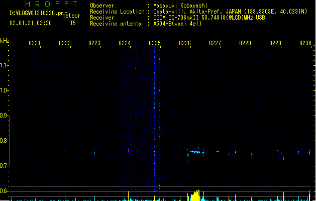Click the observer name Masayuki Kobayashi

180,6
